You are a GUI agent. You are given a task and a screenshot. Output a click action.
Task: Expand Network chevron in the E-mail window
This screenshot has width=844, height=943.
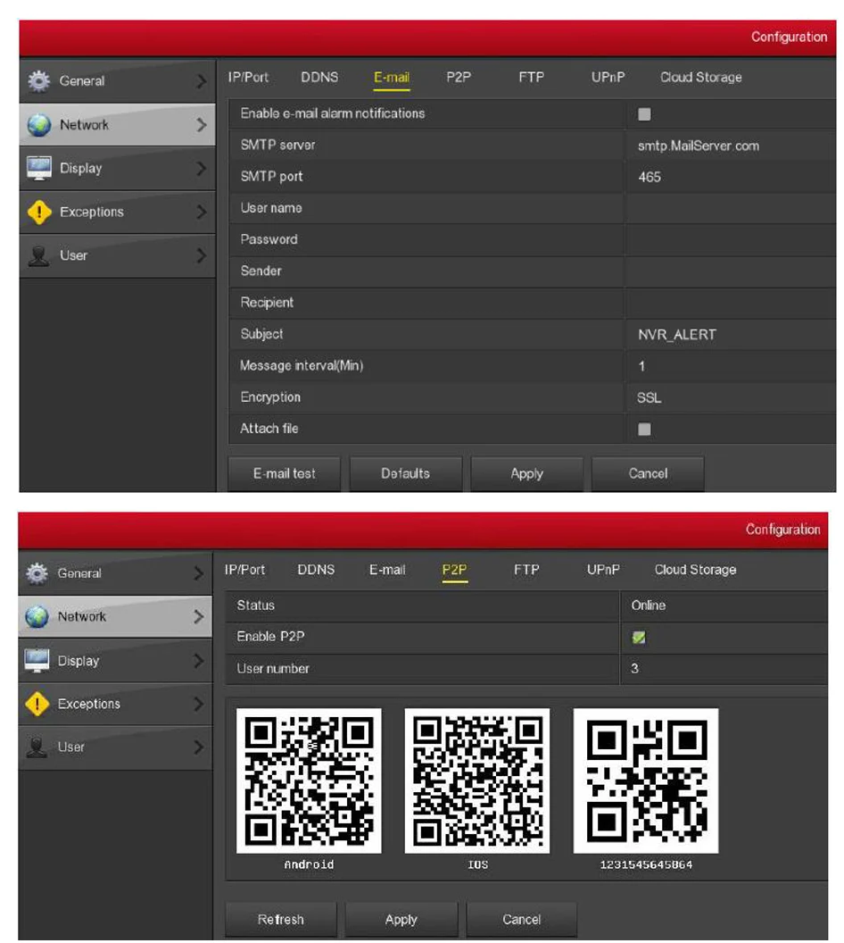pos(202,124)
